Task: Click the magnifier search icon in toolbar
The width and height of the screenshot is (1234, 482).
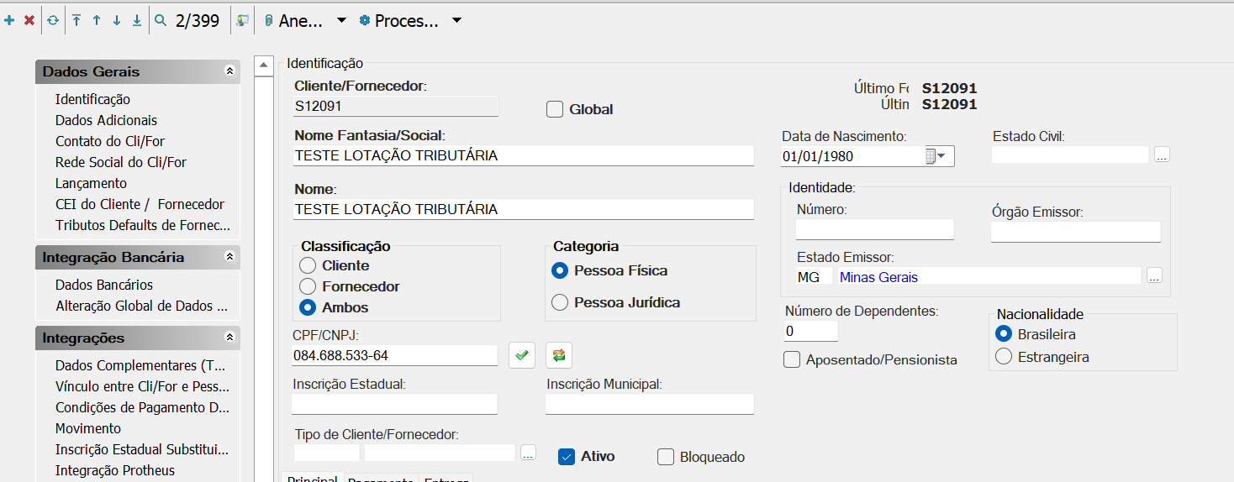Action: coord(161,21)
